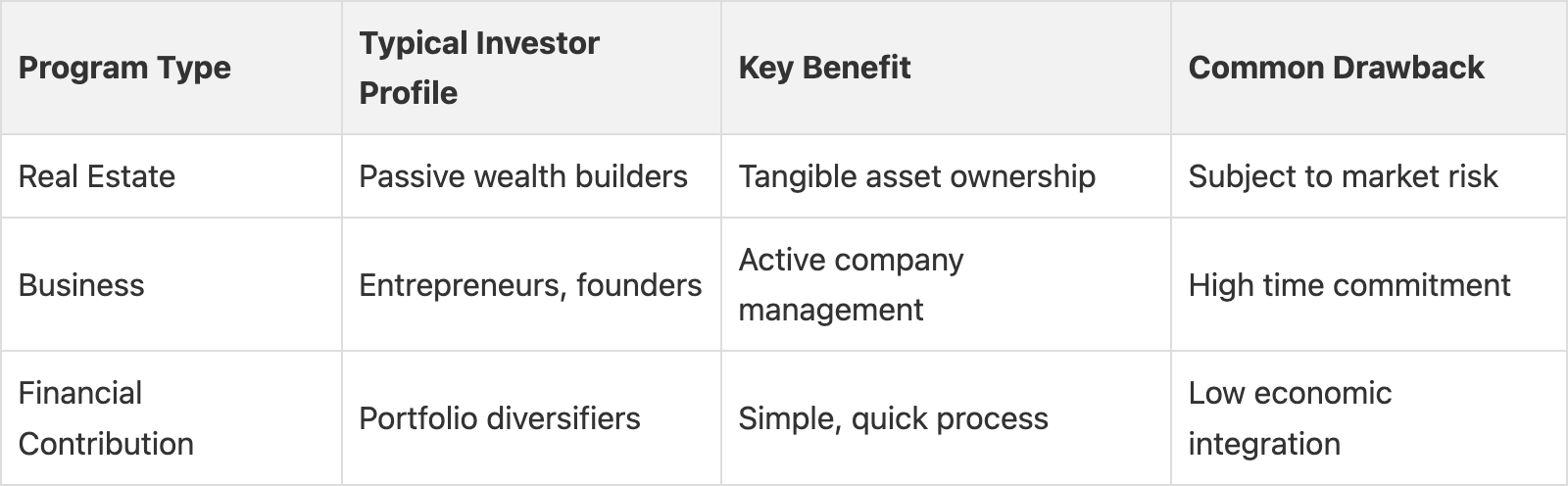
Task: Click the word integration in last row
Action: pyautogui.click(x=1264, y=444)
